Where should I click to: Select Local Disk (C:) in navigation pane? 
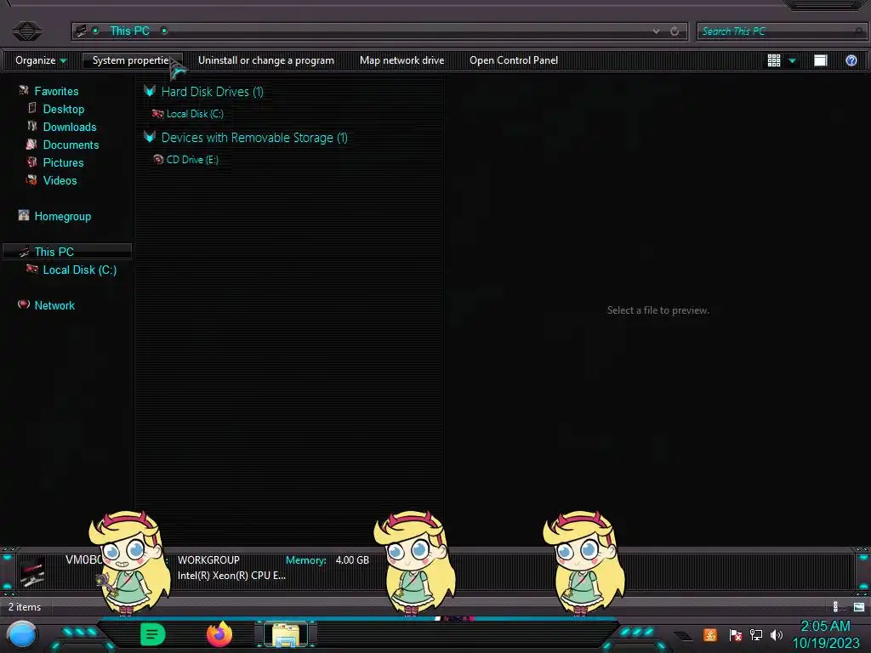[79, 270]
